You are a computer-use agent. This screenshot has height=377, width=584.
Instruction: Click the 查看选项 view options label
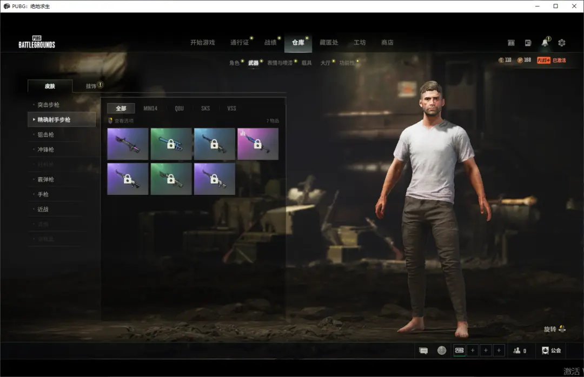(x=124, y=120)
